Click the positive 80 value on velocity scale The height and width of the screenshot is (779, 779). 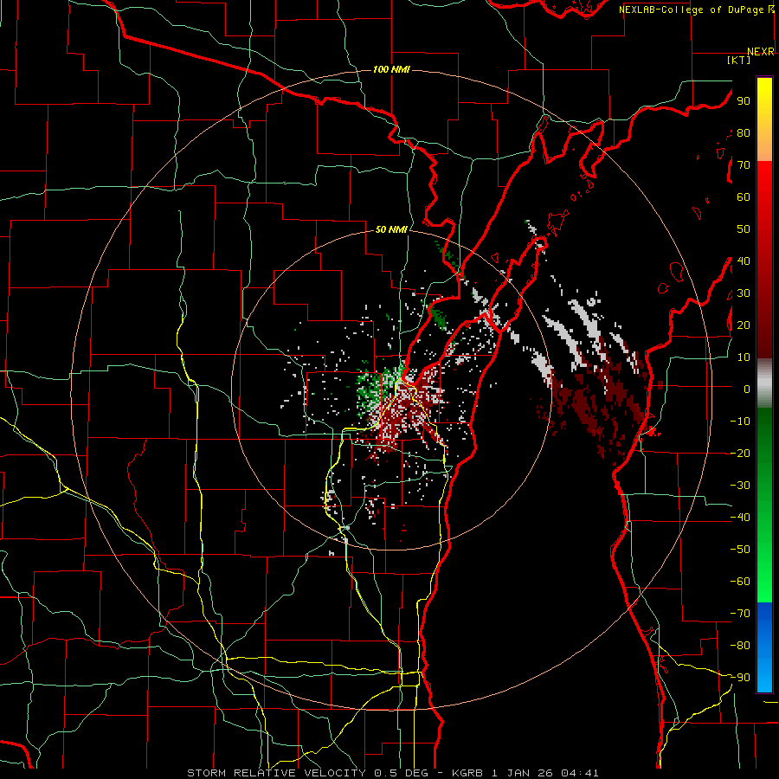click(744, 132)
